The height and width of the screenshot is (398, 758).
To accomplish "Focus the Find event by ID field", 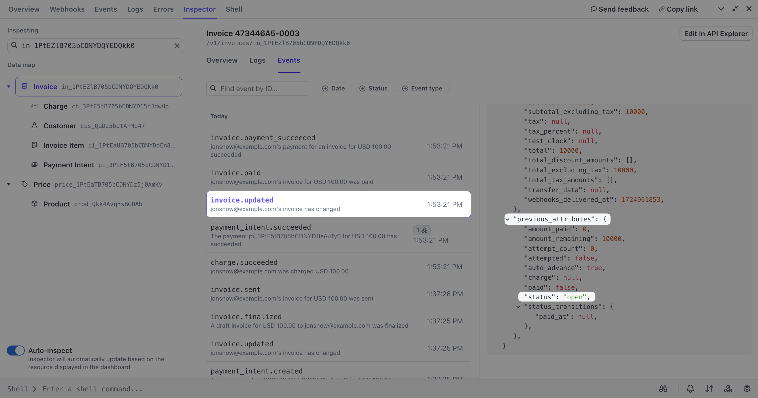I will point(258,88).
